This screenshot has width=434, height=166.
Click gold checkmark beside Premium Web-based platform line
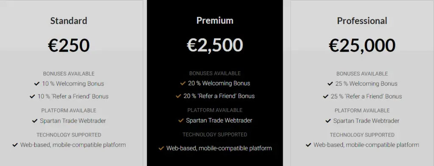tap(161, 148)
